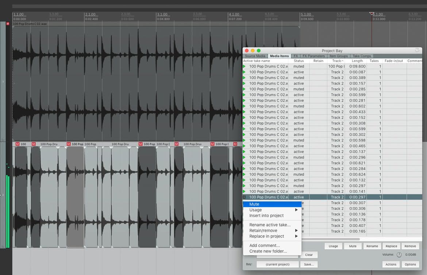Adjust the Volume knob in Project Bay
Viewport: 427px width, 275px height.
click(x=399, y=255)
